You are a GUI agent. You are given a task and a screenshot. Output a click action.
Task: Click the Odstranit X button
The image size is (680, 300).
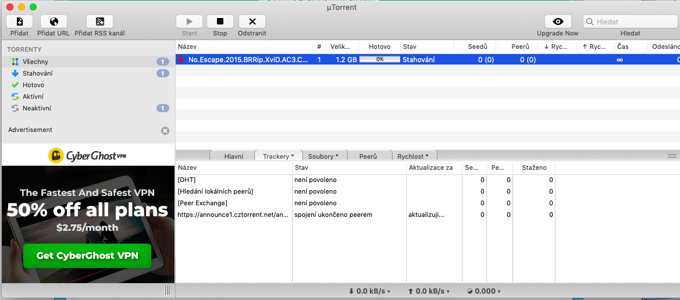[252, 22]
